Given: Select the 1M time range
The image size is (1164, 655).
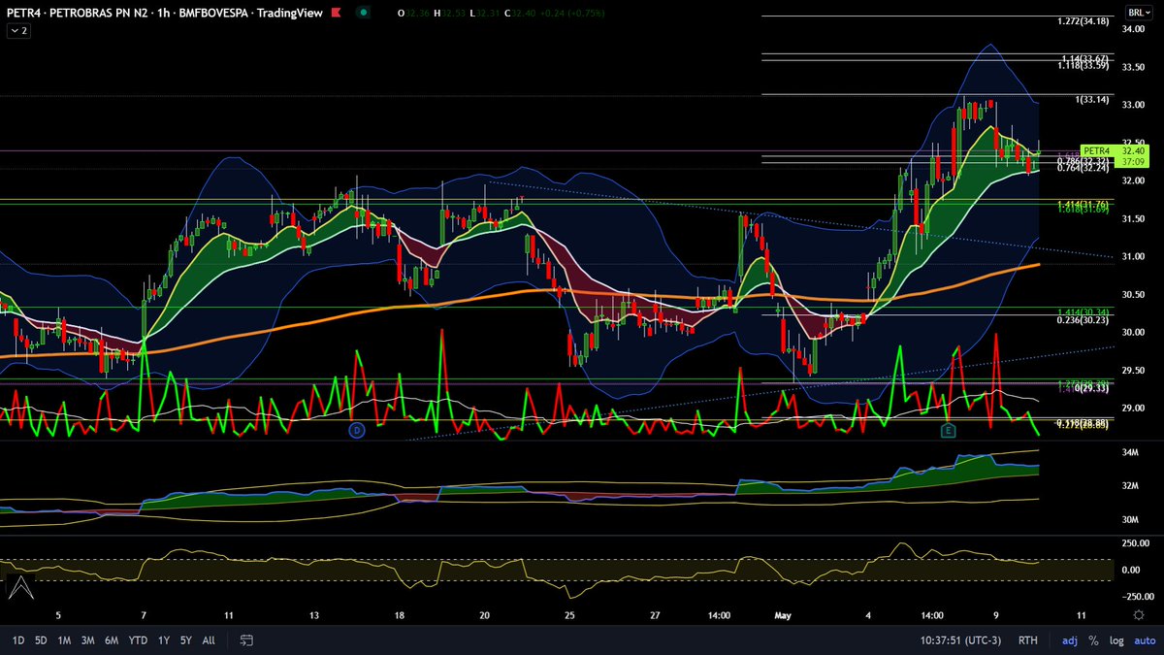Looking at the screenshot, I should (64, 640).
